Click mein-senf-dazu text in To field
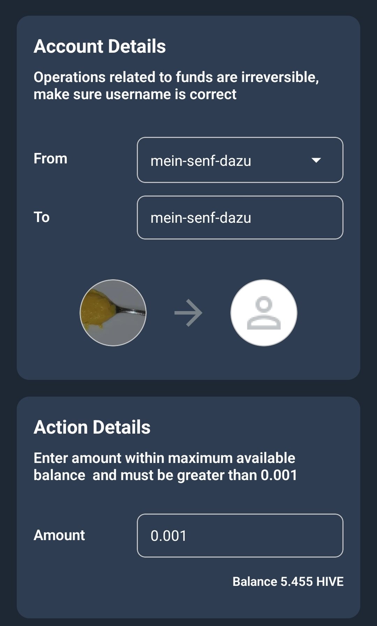Screen dimensions: 377x626 (201, 218)
